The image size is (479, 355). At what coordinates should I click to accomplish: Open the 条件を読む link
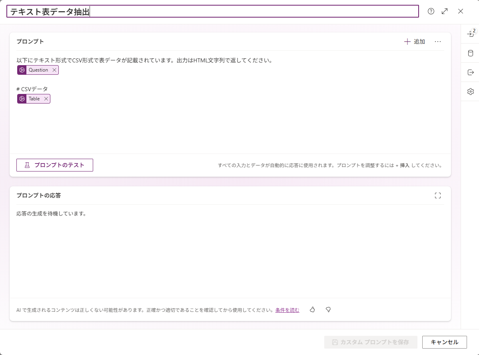[287, 310]
